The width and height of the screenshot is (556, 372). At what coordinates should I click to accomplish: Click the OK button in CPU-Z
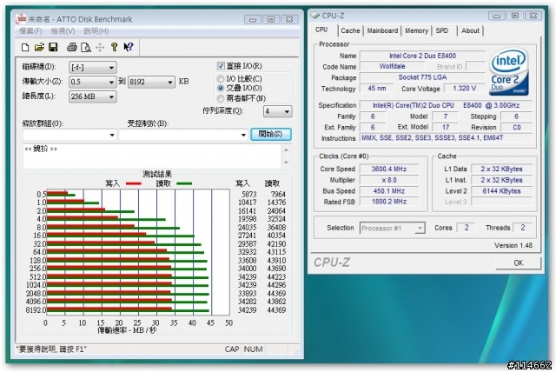tap(518, 262)
